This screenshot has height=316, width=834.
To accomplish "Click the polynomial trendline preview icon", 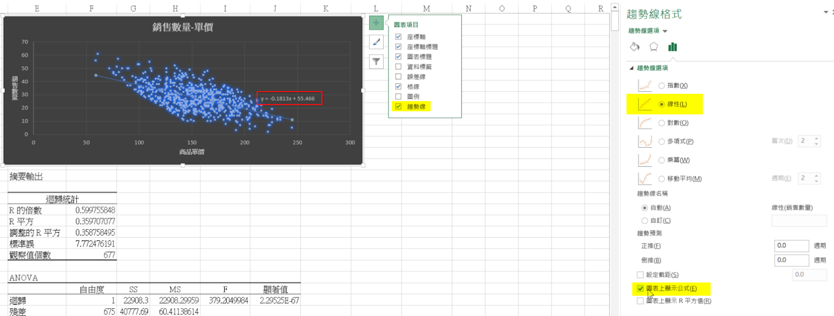I will [645, 141].
